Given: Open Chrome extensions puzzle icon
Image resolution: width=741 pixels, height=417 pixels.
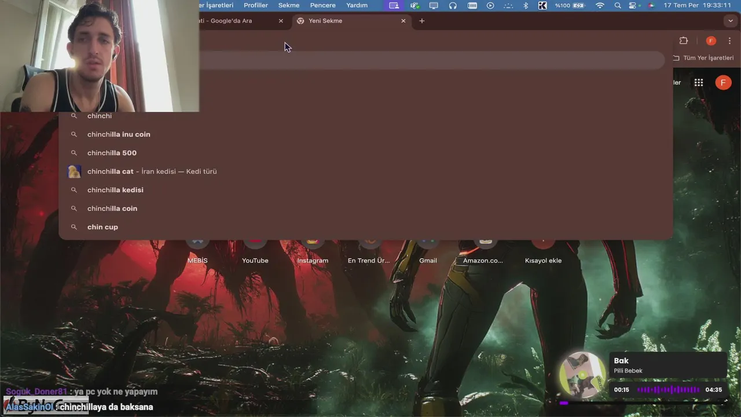Looking at the screenshot, I should pos(684,41).
